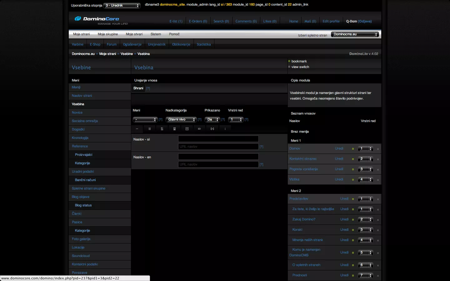450x281 pixels.
Task: Click Uredi link for Pogosta vprašanja
Action: pos(339,169)
